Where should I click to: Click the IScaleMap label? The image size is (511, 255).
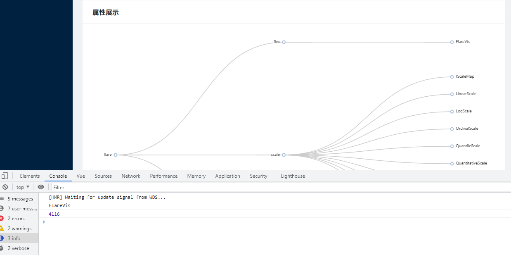[465, 76]
